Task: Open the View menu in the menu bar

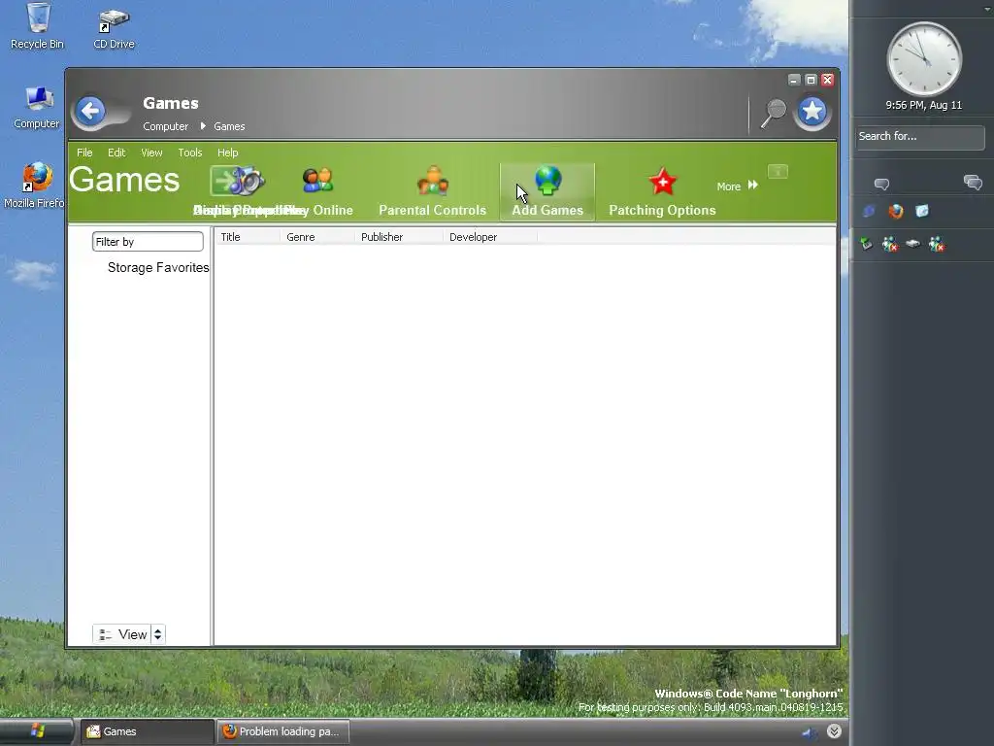Action: [151, 153]
